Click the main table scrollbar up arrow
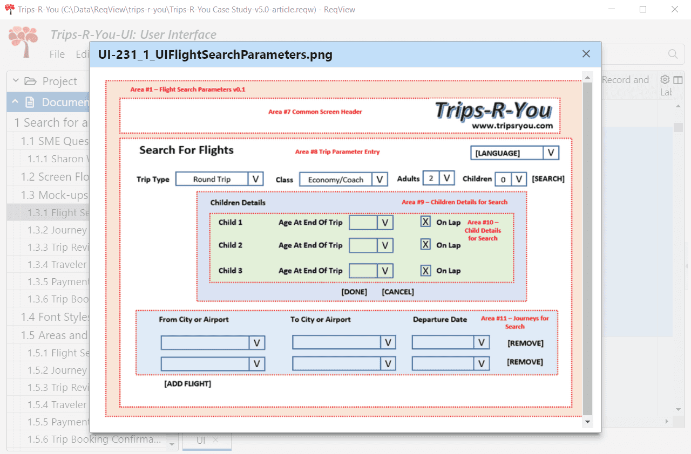This screenshot has width=691, height=454. click(x=678, y=106)
